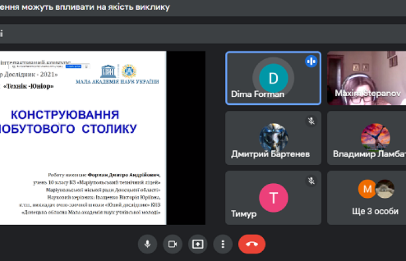The width and height of the screenshot is (406, 261).
Task: Click Дмитрий Бартенев's robot avatar
Action: tap(273, 137)
